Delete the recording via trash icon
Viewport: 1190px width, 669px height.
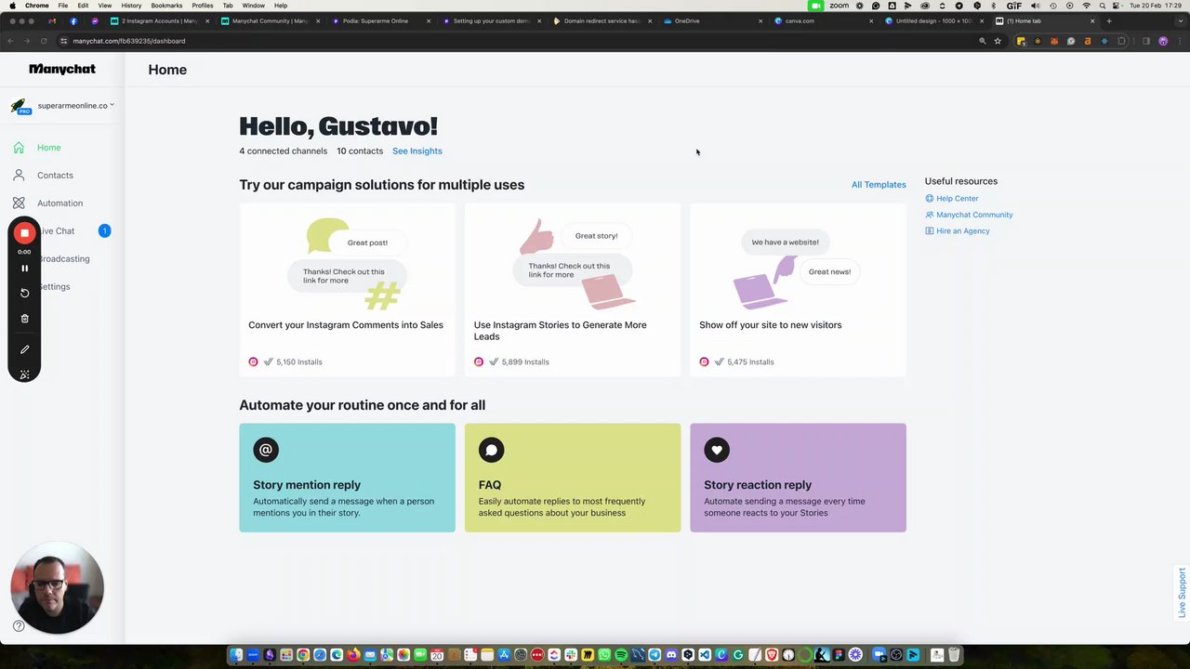[25, 319]
